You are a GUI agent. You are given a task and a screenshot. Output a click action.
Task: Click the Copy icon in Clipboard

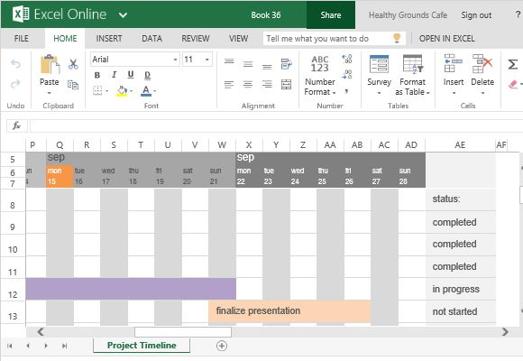click(73, 85)
